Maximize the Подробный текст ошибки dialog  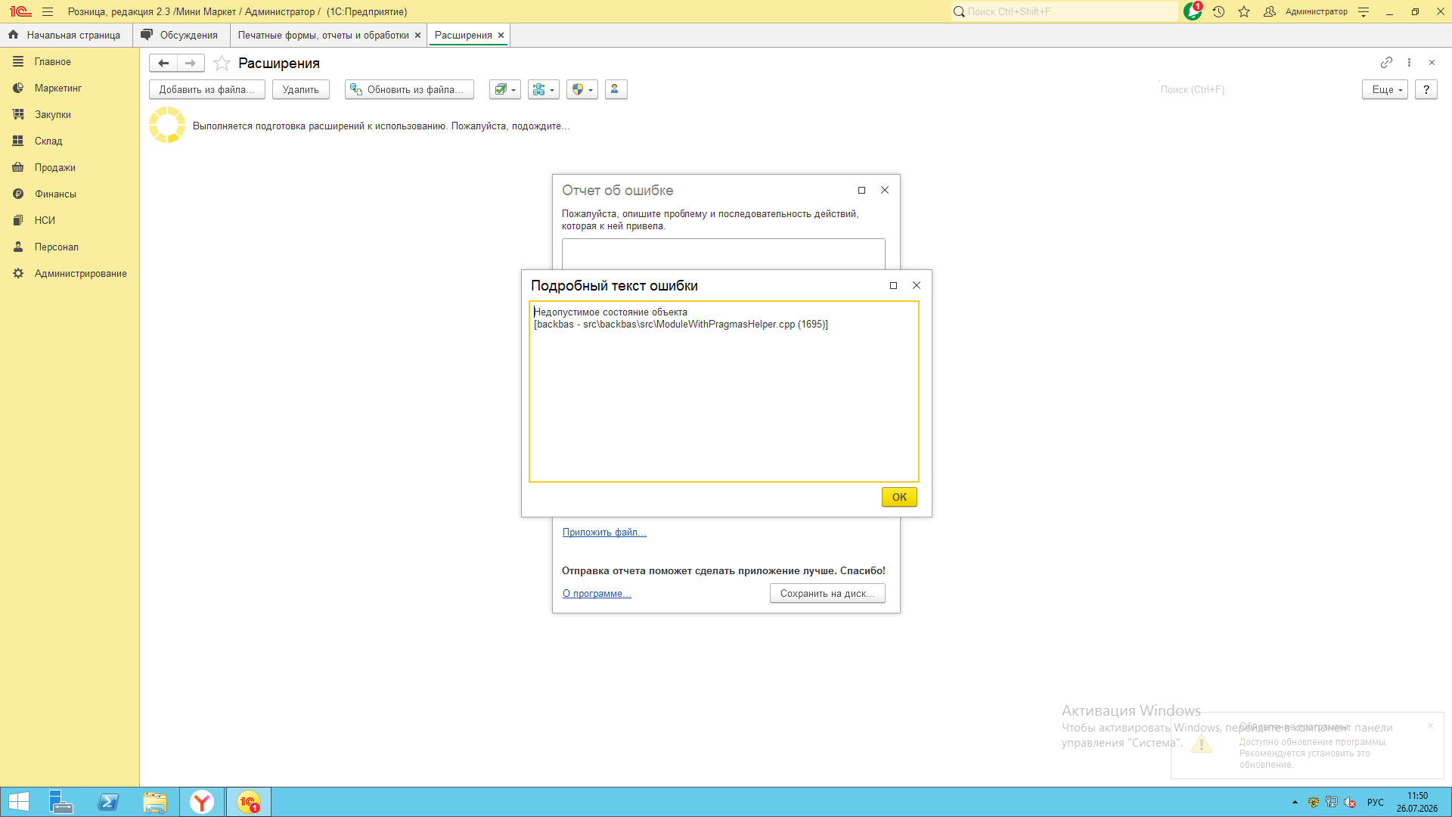893,285
